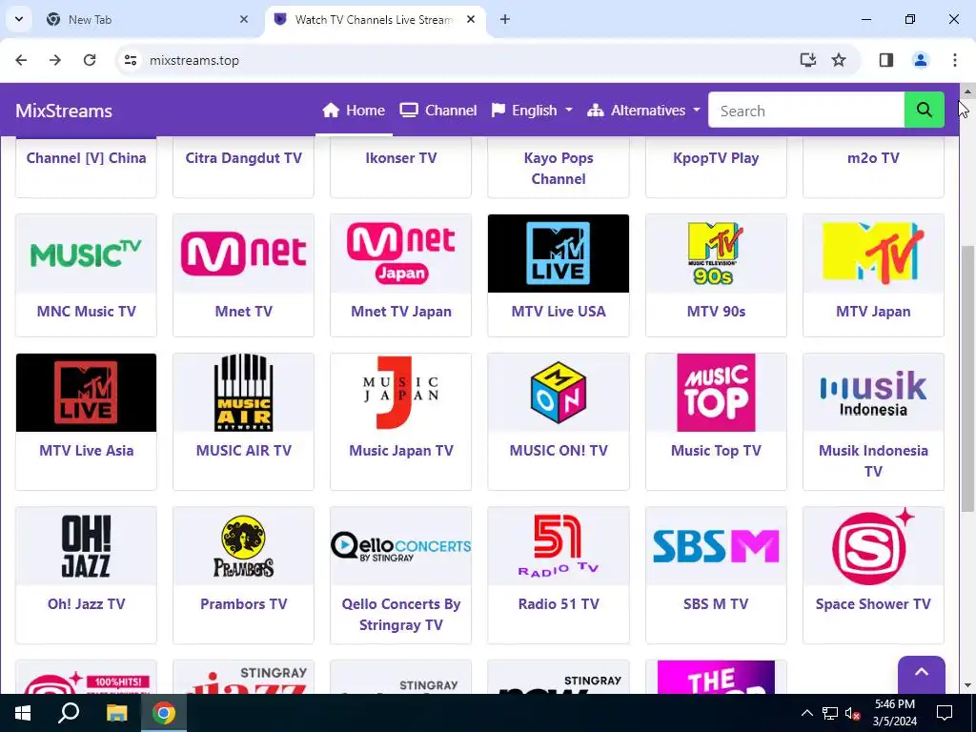This screenshot has height=732, width=976.
Task: Expand the English language dropdown
Action: [532, 111]
